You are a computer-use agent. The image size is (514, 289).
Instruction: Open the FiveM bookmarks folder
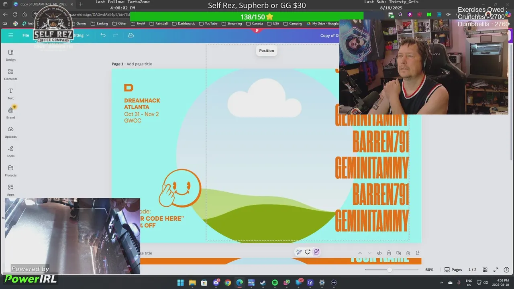138,24
